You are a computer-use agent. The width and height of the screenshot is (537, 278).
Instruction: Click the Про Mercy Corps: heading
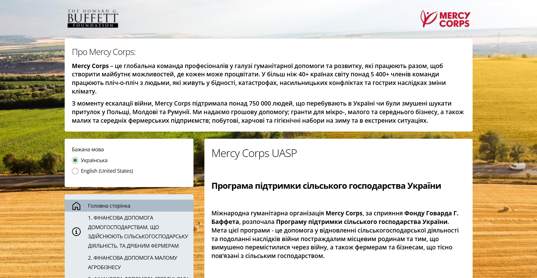tap(104, 52)
